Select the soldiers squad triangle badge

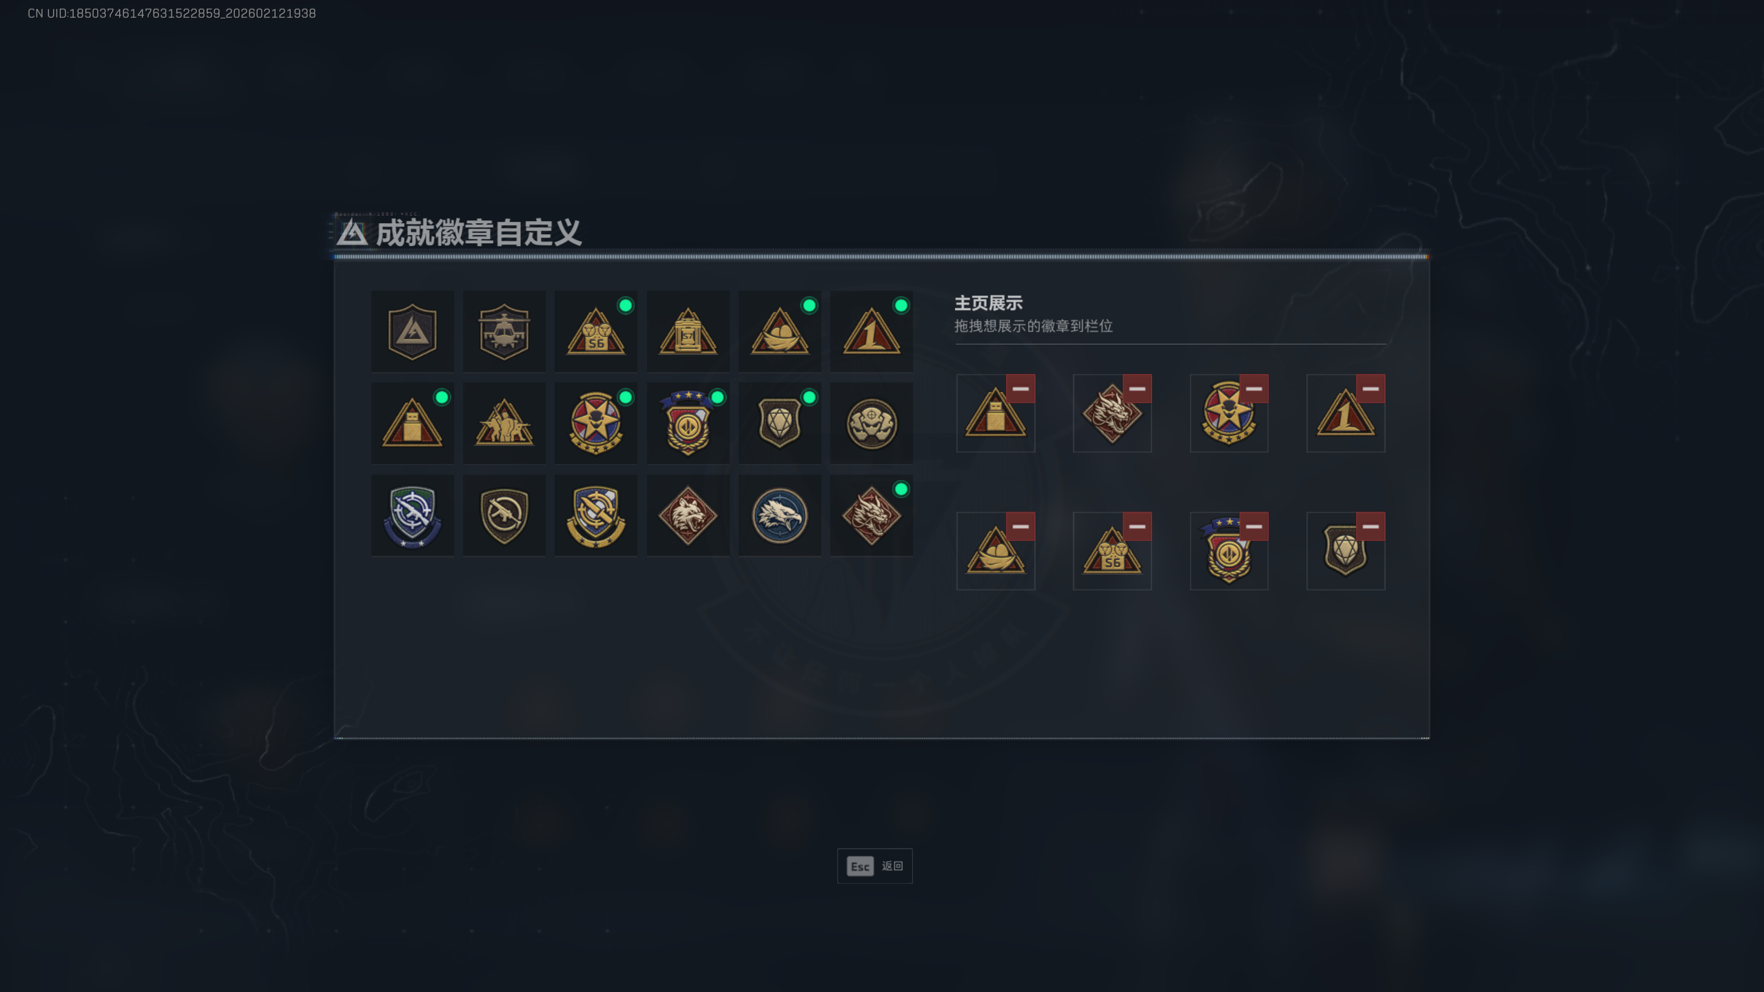(504, 424)
